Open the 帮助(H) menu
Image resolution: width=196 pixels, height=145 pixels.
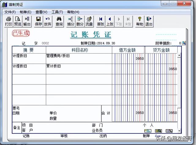[73, 12]
